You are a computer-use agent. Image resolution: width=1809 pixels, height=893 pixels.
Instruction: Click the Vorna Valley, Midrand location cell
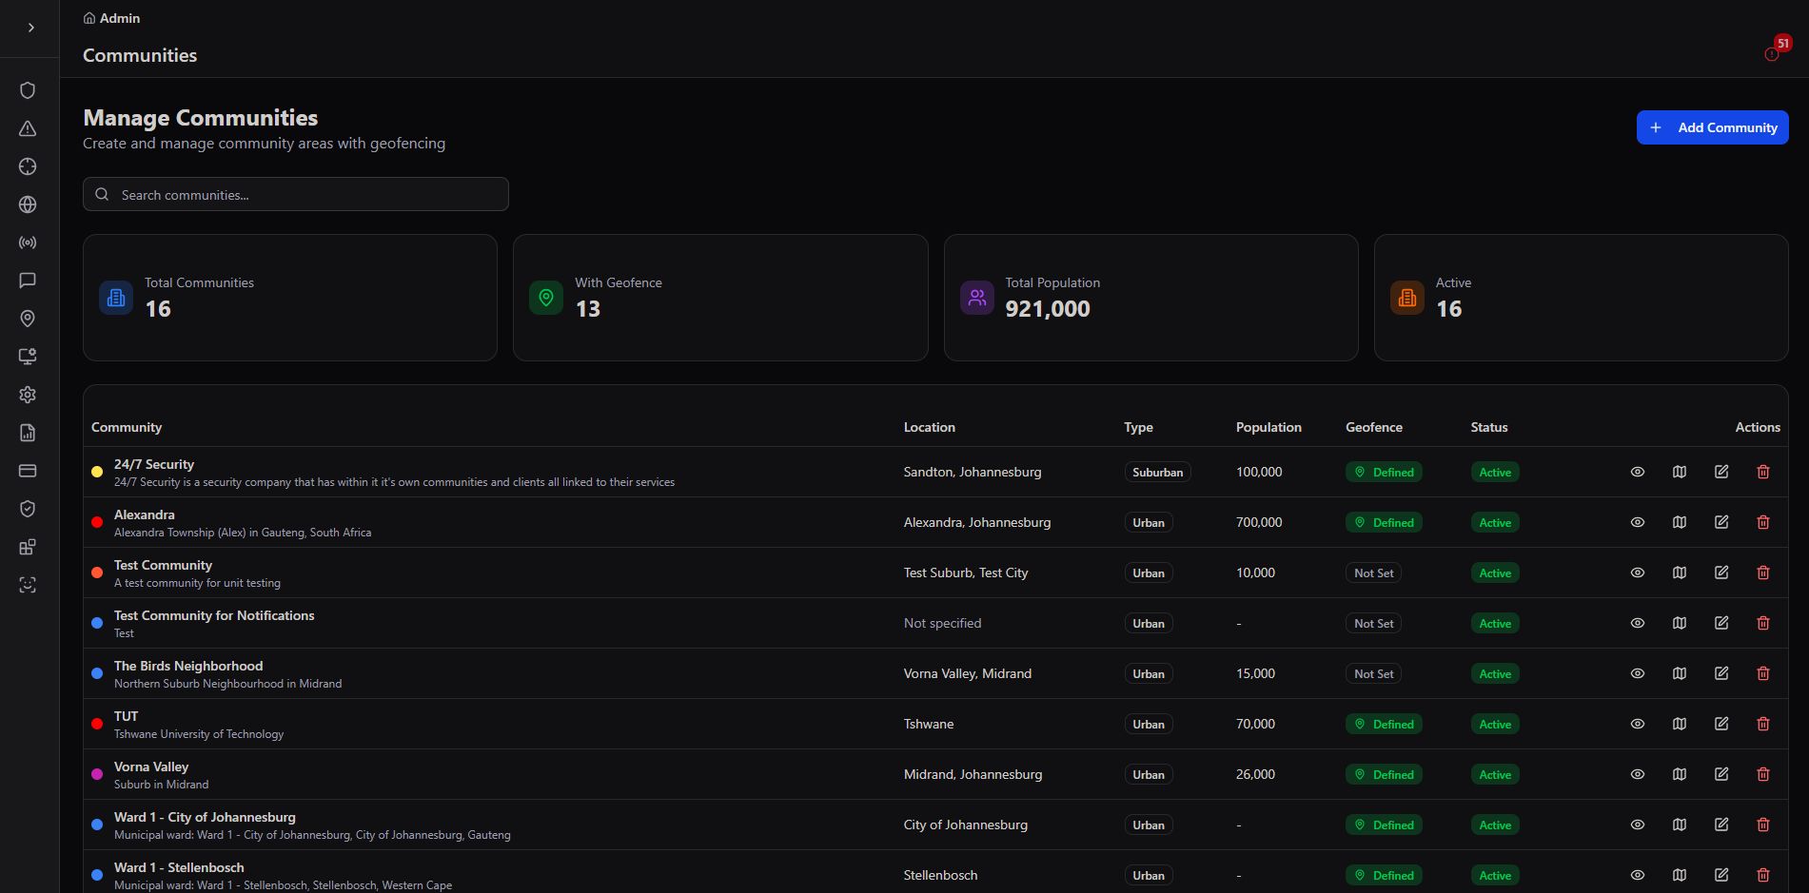pos(967,673)
